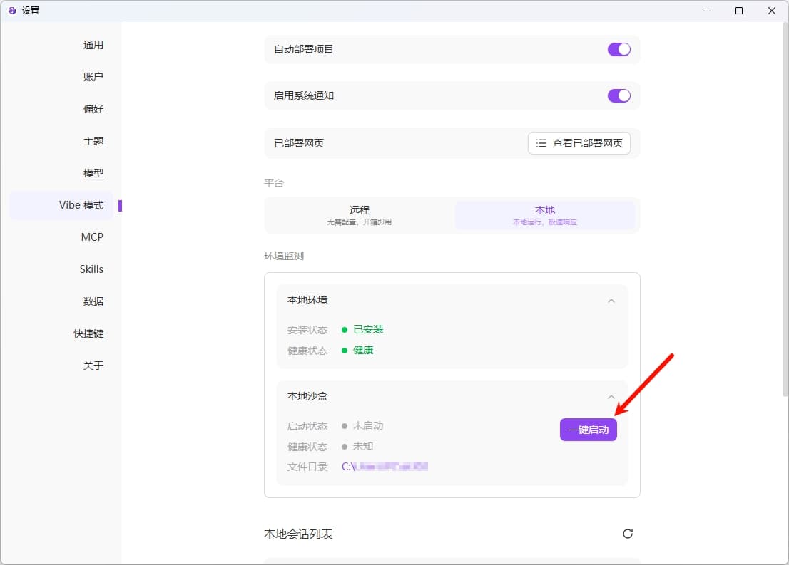Select the 本地 platform tab
The width and height of the screenshot is (789, 565).
click(545, 215)
